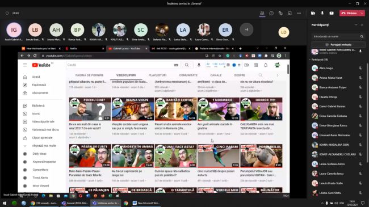Image resolution: width=369 pixels, height=207 pixels.
Task: Open participants panel more options ellipsis
Action: (x=356, y=25)
